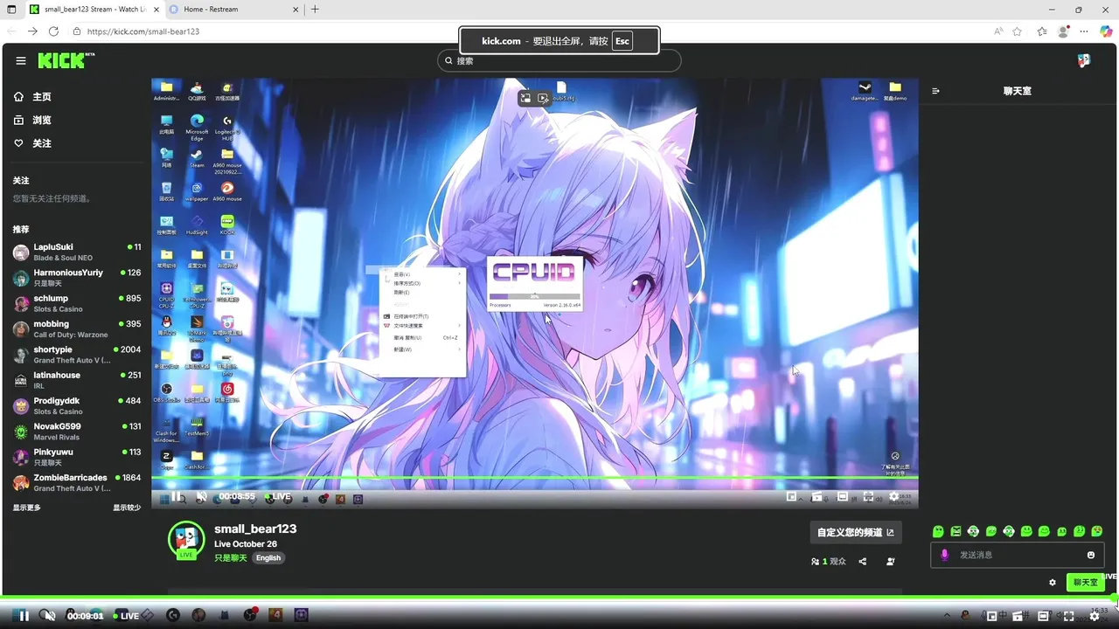Screen dimensions: 1119x629
Task: Click the KICK logo
Action: (x=66, y=60)
